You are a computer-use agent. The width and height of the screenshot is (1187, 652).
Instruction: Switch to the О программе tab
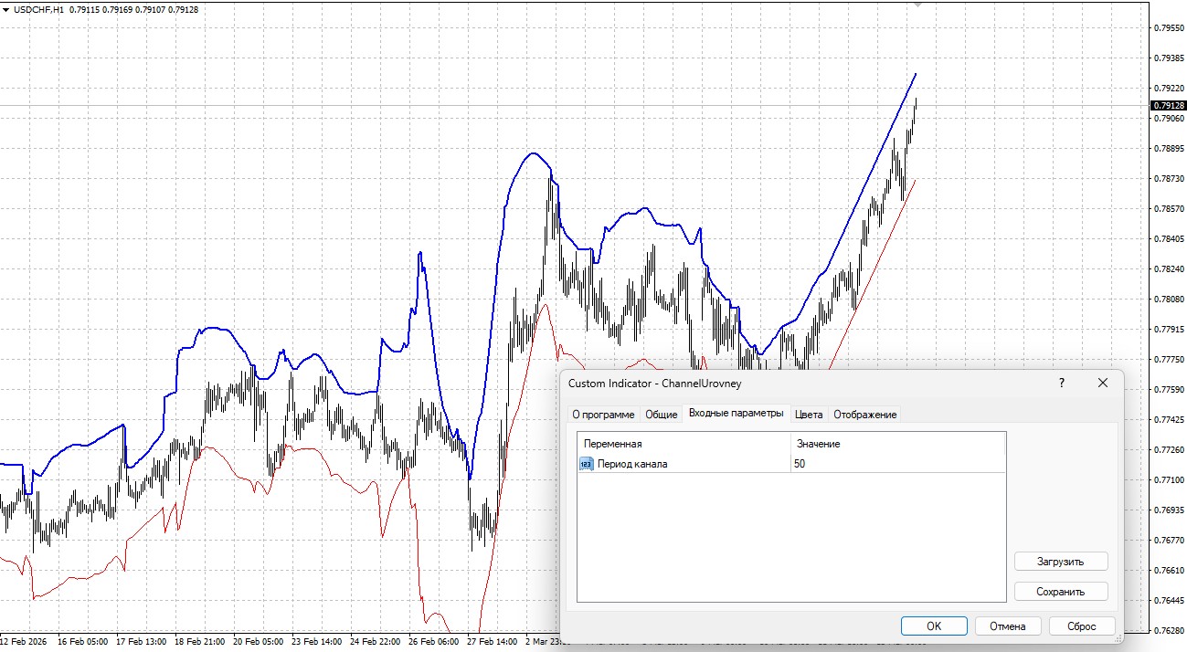pos(603,415)
